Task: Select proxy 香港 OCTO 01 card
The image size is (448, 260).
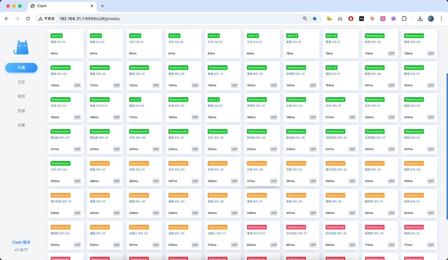Action: 105,108
